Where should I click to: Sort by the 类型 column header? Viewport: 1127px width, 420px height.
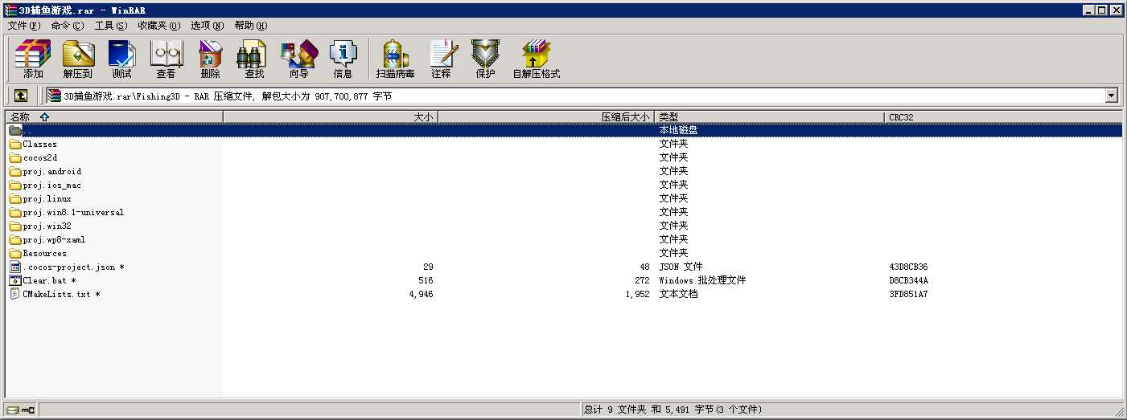point(769,116)
